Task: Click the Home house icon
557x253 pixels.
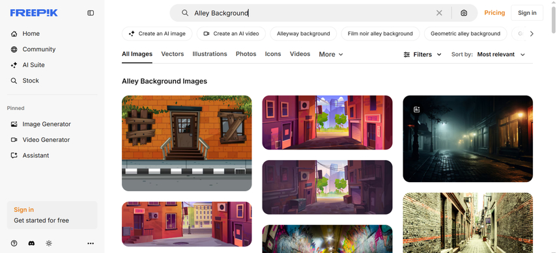Action: pyautogui.click(x=14, y=34)
